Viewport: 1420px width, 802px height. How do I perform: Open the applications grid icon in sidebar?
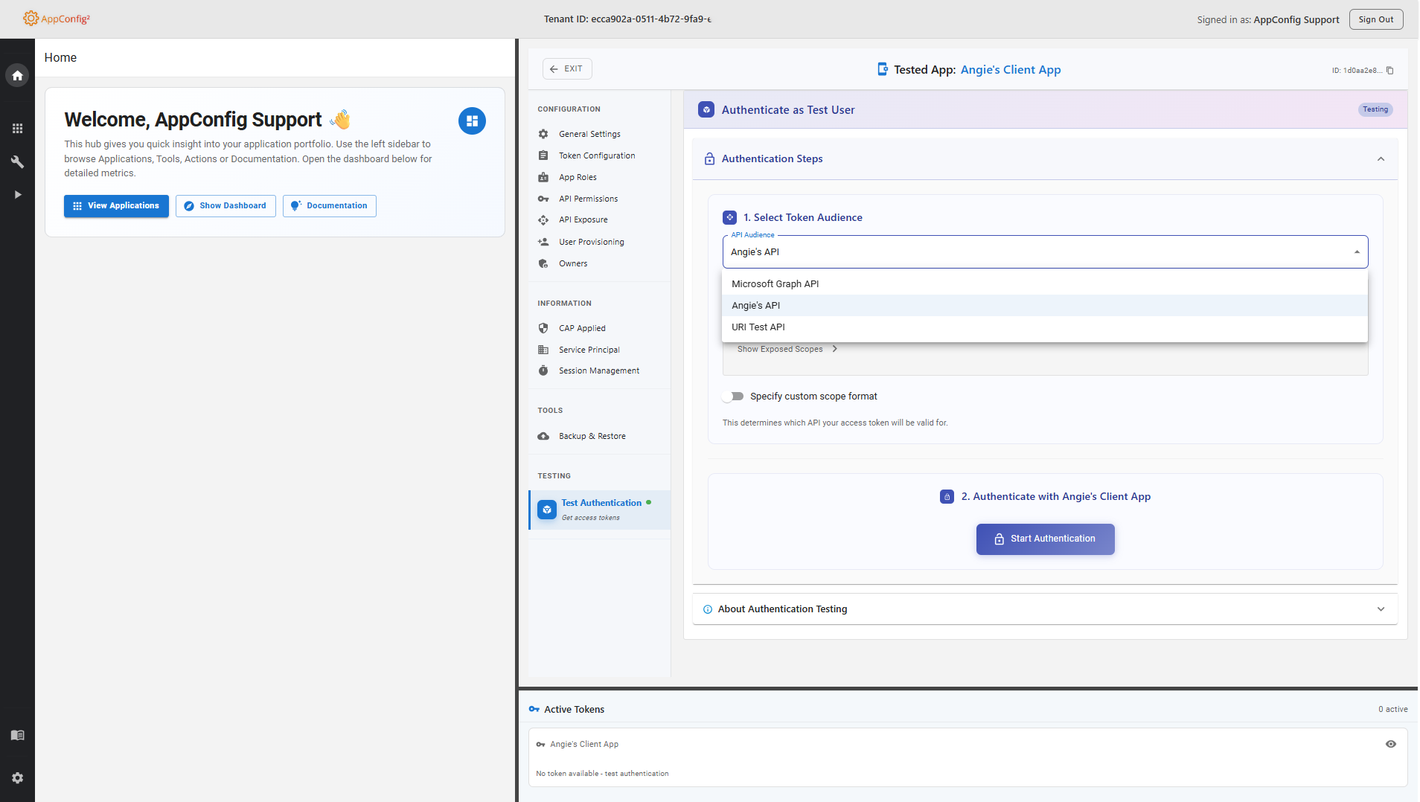(x=17, y=129)
